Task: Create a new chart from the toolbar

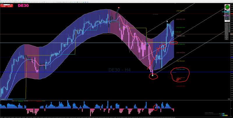Action: pos(1,2)
